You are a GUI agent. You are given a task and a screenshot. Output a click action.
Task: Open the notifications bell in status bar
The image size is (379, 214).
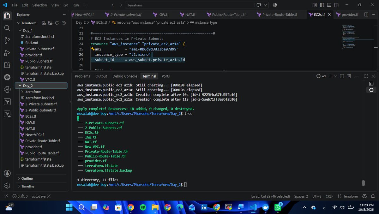pos(373,196)
